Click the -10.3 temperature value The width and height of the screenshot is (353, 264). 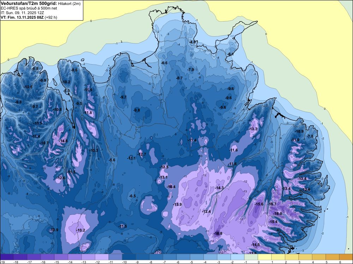(x=94, y=150)
